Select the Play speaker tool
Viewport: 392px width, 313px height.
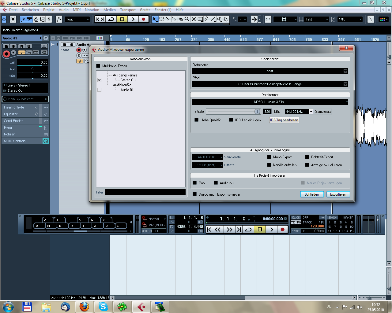coord(220,19)
